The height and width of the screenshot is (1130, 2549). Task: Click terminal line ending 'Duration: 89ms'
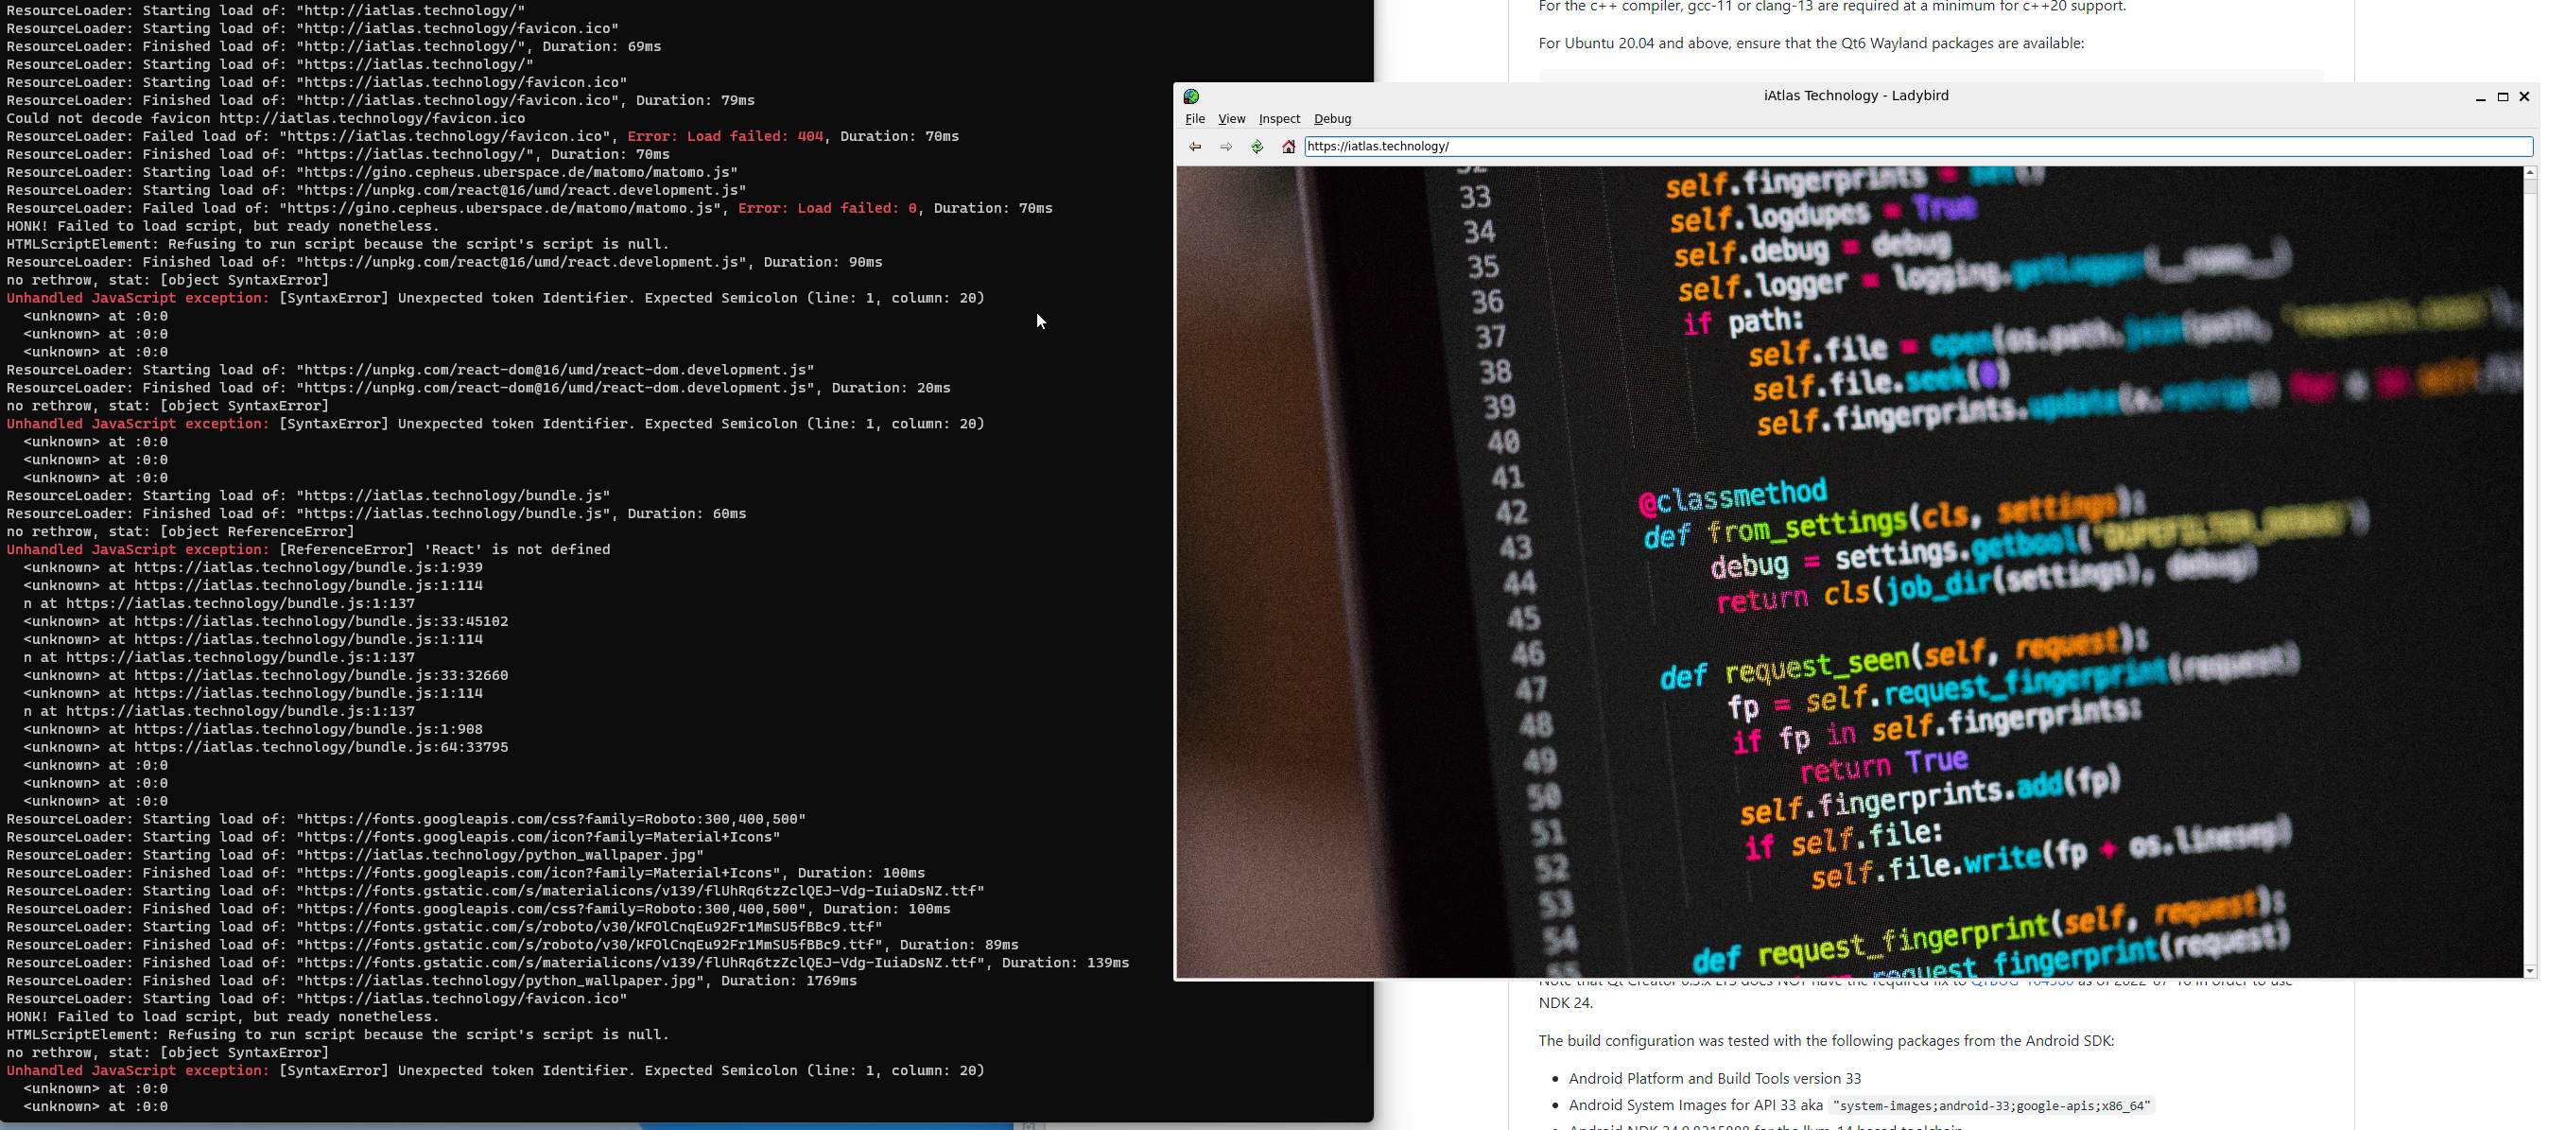512,946
